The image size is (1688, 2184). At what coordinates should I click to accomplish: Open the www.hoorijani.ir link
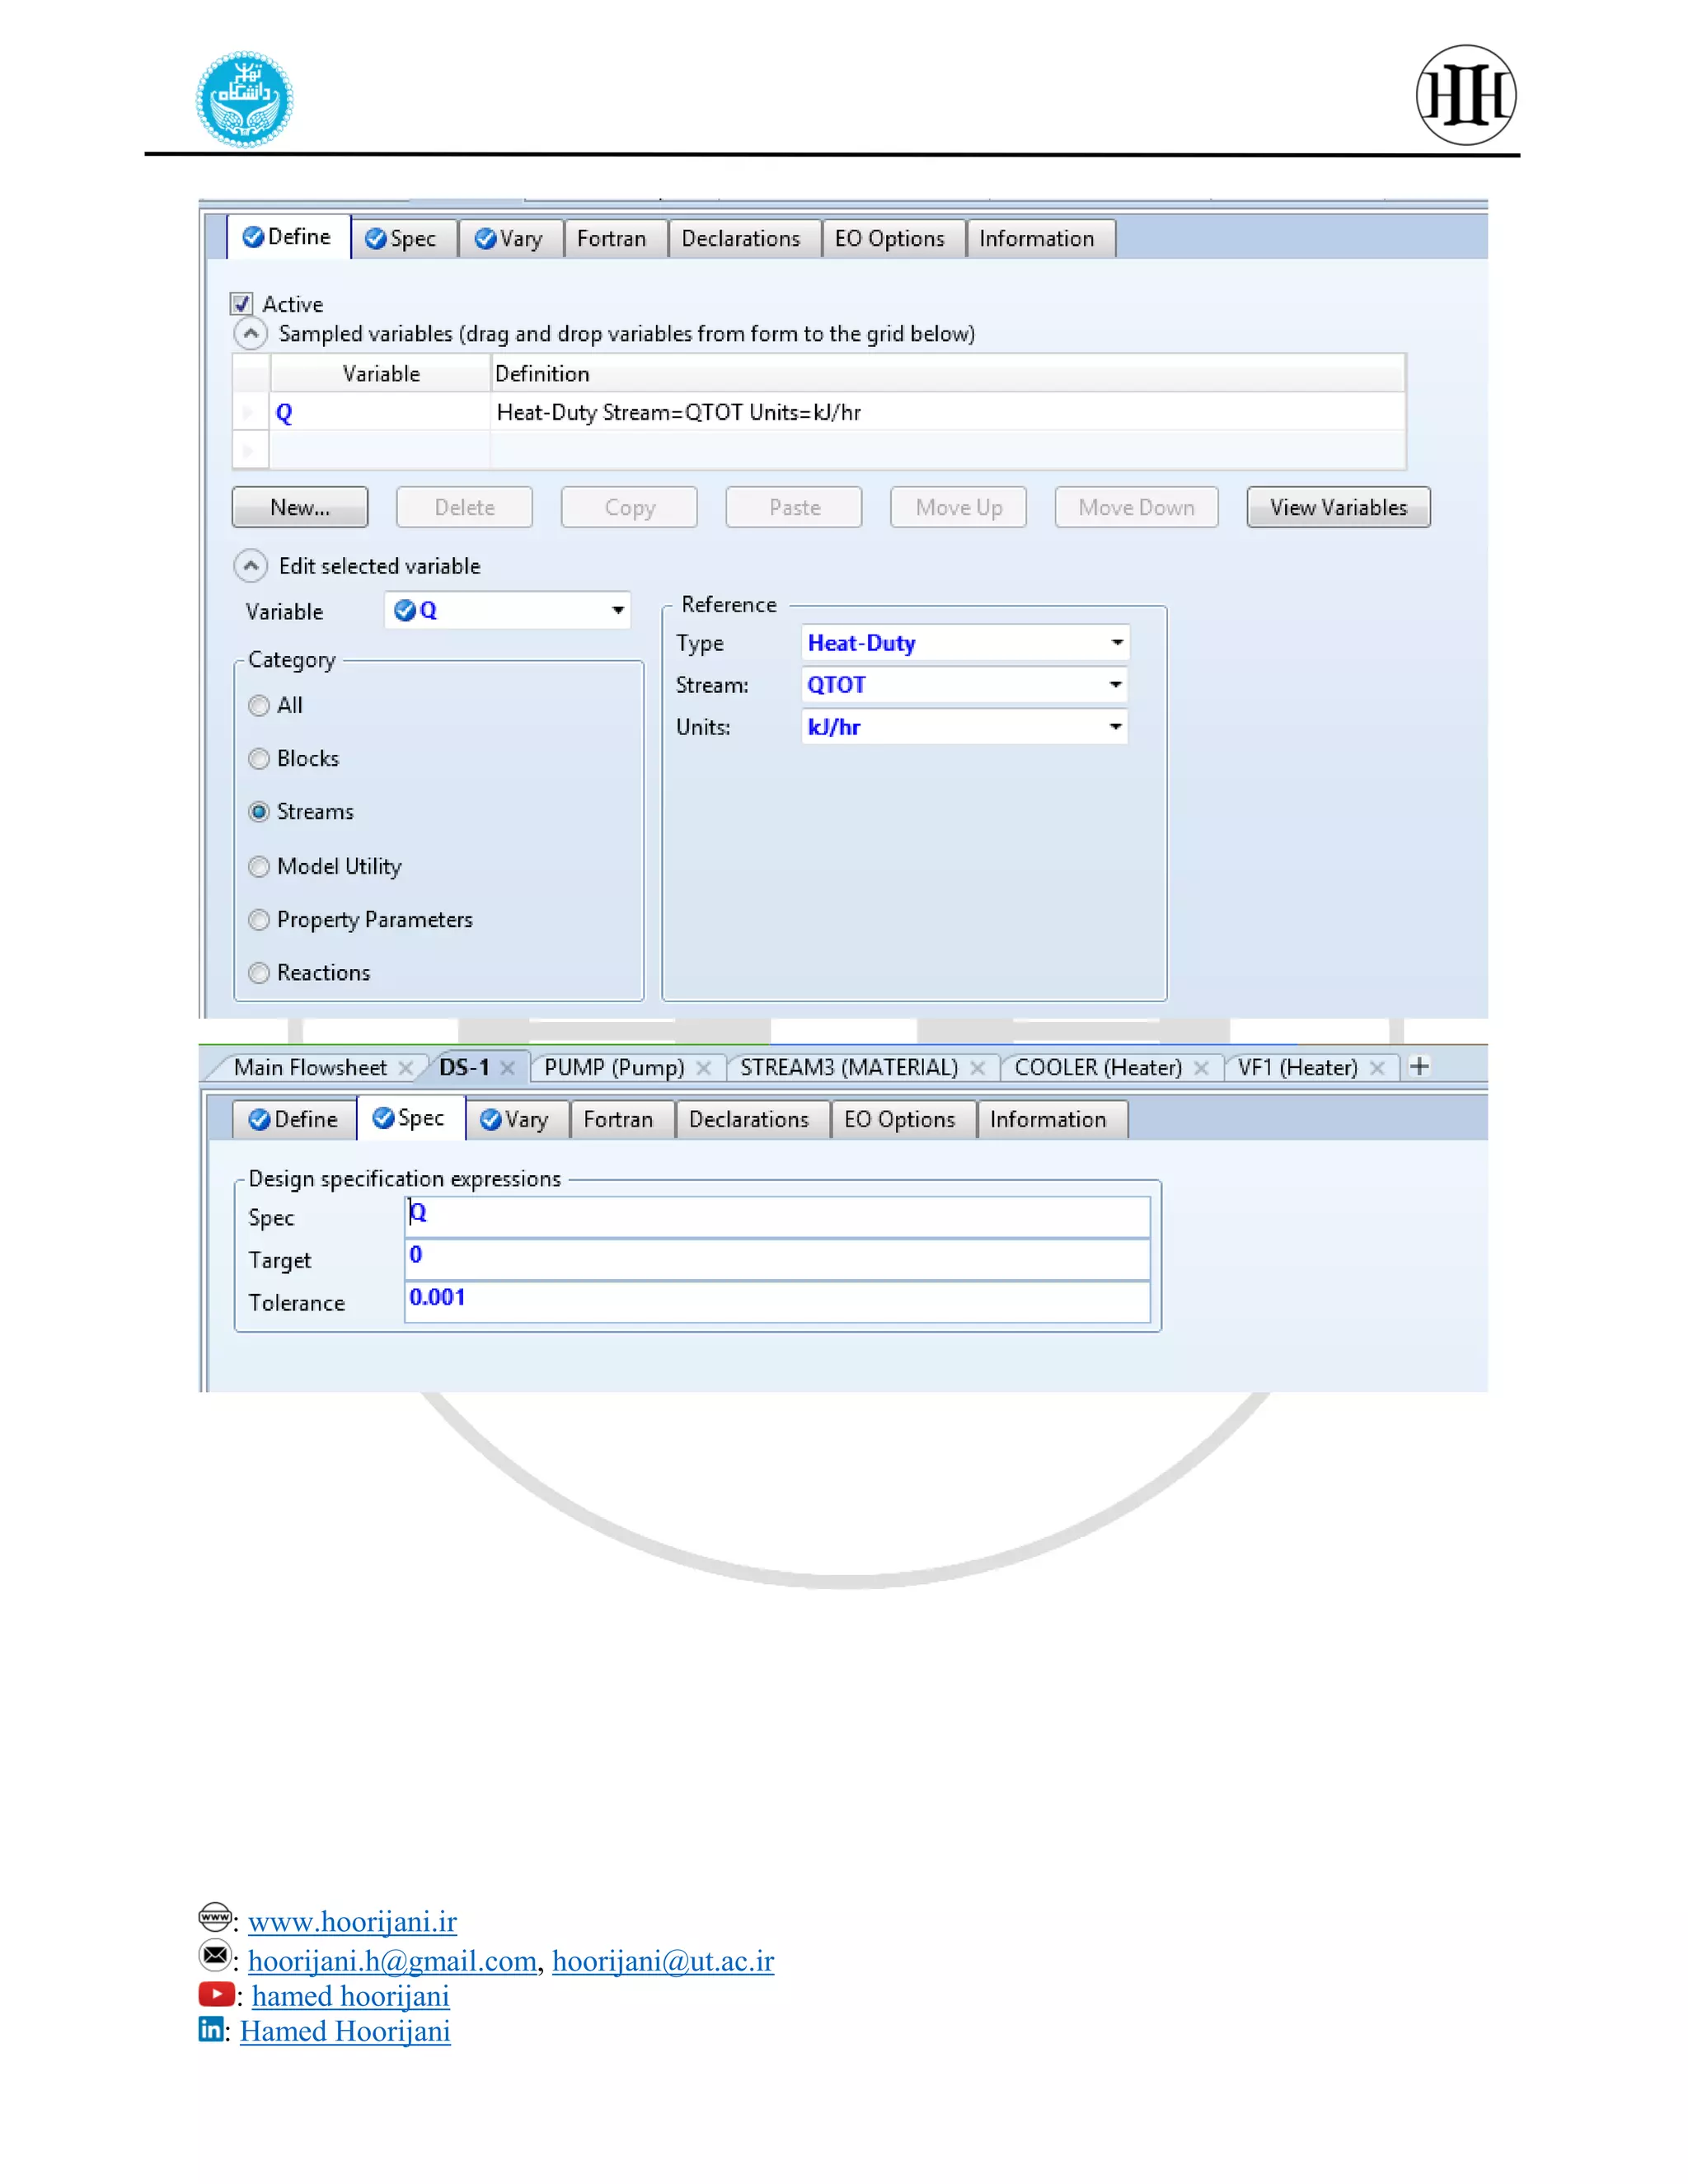pyautogui.click(x=352, y=1921)
